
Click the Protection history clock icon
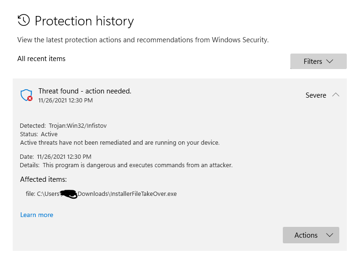click(x=24, y=20)
